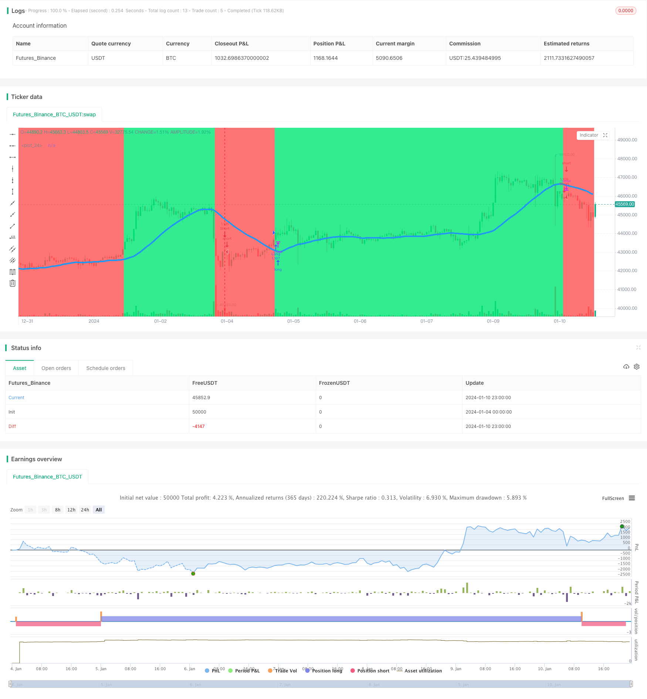Open the earnings chart hamburger menu

[x=632, y=498]
